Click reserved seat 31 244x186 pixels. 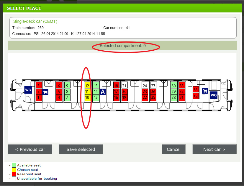click(x=182, y=98)
